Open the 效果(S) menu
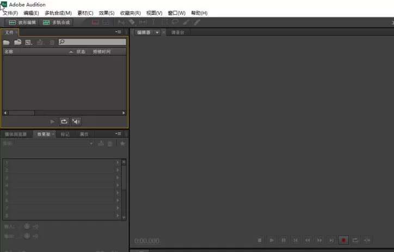Screen dimensions: 394x252 (x=107, y=13)
